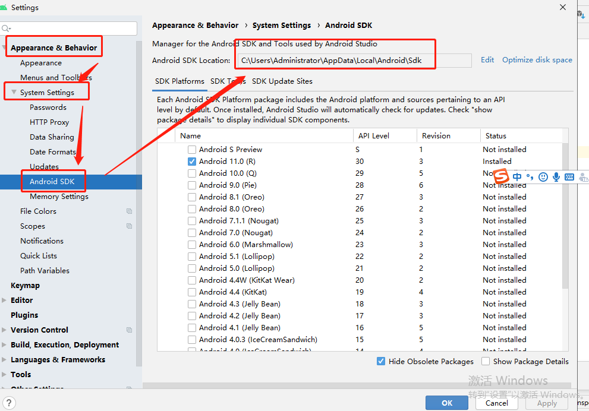The width and height of the screenshot is (589, 411).
Task: Expand the Version Control settings node
Action: [4, 330]
